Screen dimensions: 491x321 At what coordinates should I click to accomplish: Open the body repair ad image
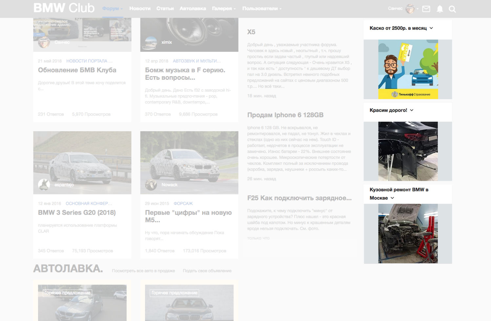[408, 233]
